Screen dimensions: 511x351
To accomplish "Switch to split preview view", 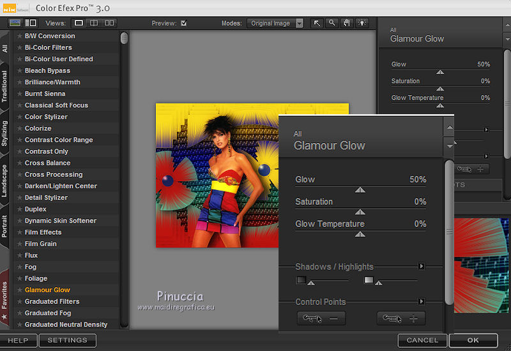I will 95,23.
